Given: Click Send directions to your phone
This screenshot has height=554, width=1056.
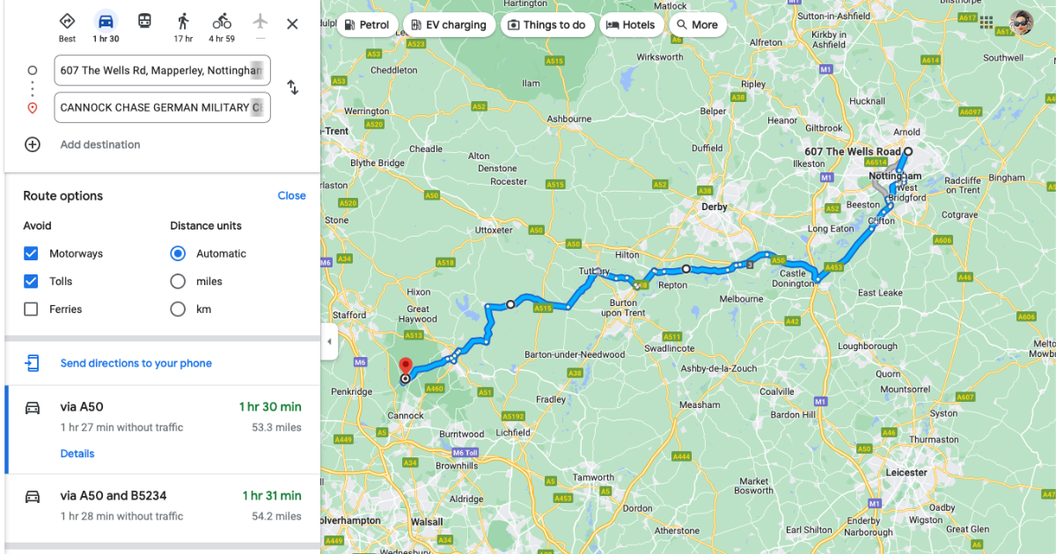Looking at the screenshot, I should (x=136, y=363).
